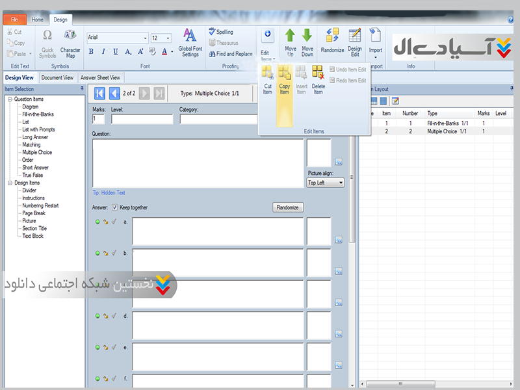
Task: Jump to first item navigation arrow
Action: point(100,93)
